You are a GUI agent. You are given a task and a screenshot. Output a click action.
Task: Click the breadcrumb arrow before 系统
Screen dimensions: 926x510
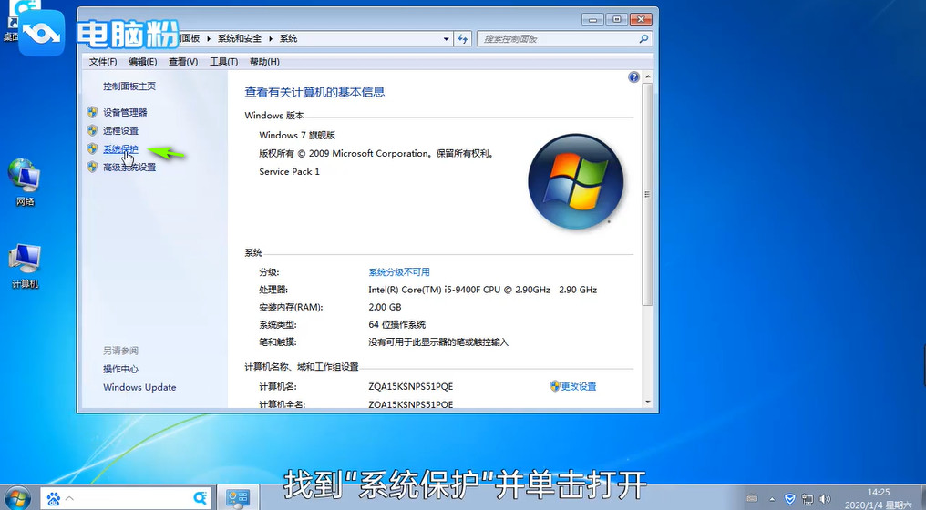(271, 39)
